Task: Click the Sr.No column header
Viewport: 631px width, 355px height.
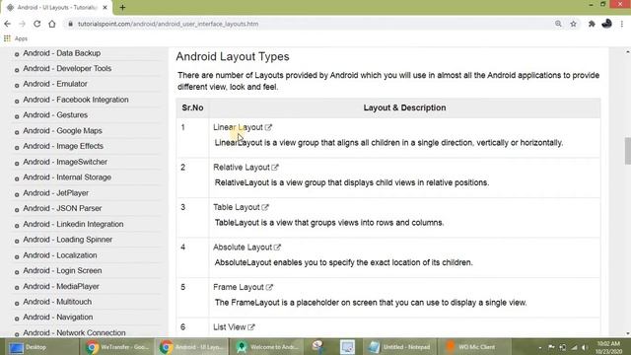Action: 192,107
